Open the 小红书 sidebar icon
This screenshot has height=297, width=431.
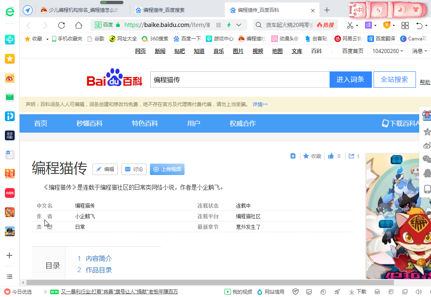point(10,193)
